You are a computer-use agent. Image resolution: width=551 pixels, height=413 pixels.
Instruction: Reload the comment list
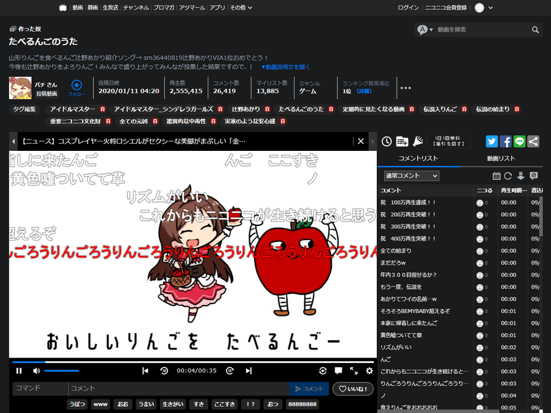[508, 176]
